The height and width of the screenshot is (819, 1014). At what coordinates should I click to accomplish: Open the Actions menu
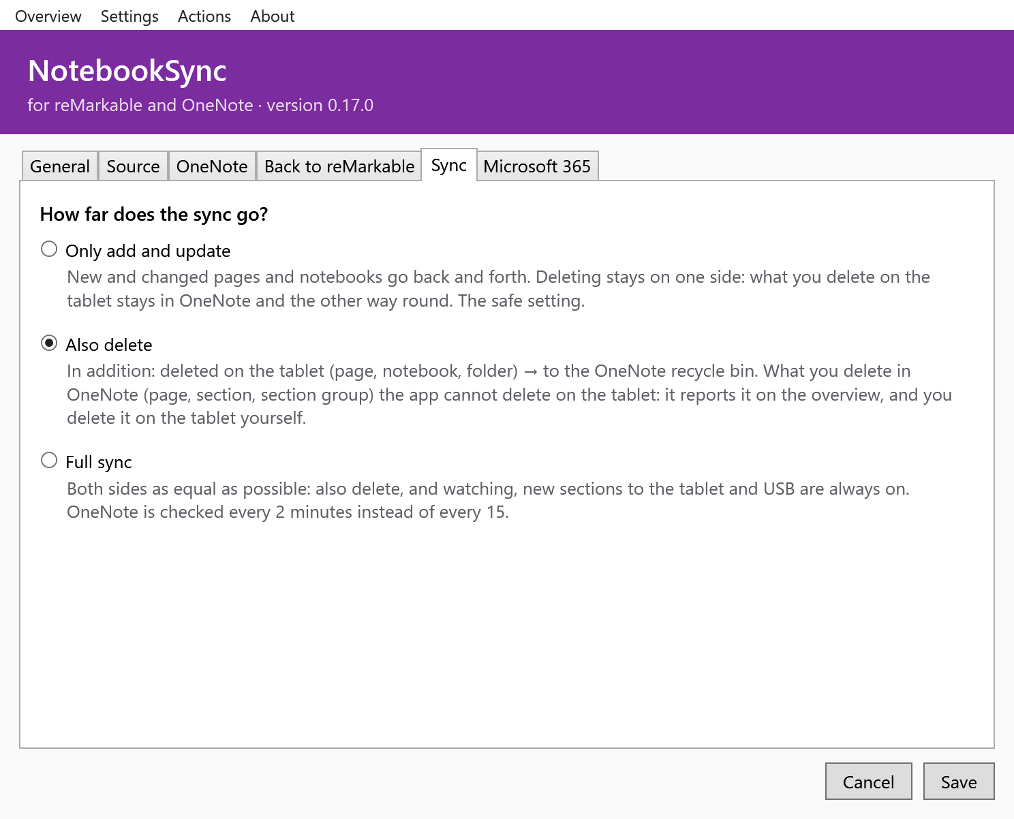click(204, 16)
